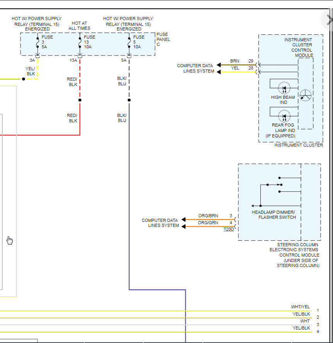Click the '13A' terminal label
The height and width of the screenshot is (343, 333).
(73, 60)
